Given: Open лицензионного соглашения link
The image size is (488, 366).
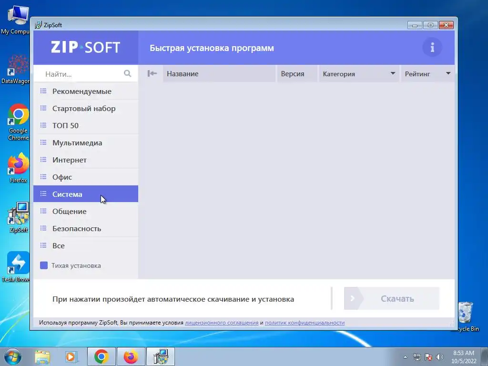Looking at the screenshot, I should click(222, 323).
